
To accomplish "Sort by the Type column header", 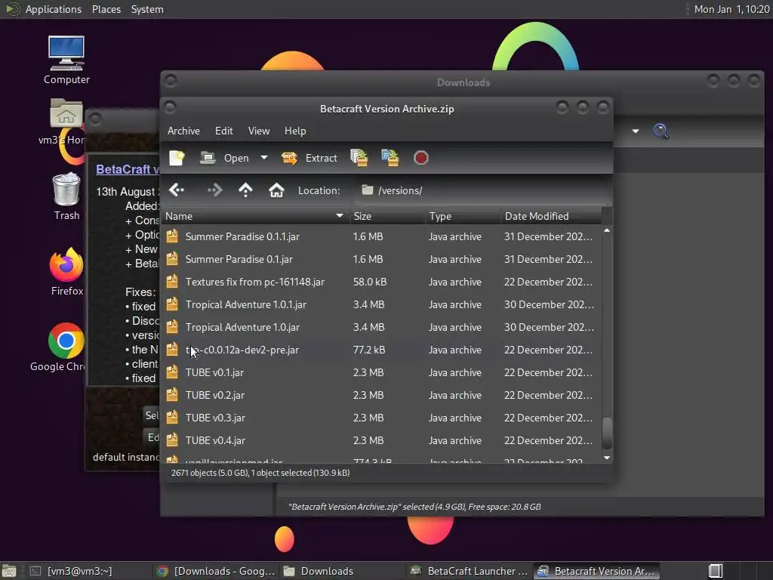I will 463,216.
